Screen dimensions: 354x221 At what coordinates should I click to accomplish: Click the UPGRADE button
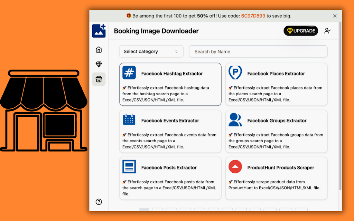tap(301, 31)
